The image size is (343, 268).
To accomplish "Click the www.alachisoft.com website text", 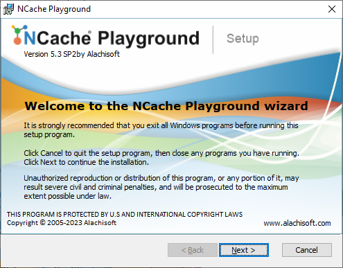I will coord(297,223).
